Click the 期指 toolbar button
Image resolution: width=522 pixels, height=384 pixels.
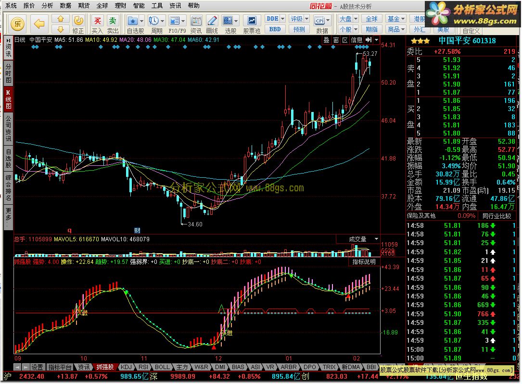coord(371,29)
